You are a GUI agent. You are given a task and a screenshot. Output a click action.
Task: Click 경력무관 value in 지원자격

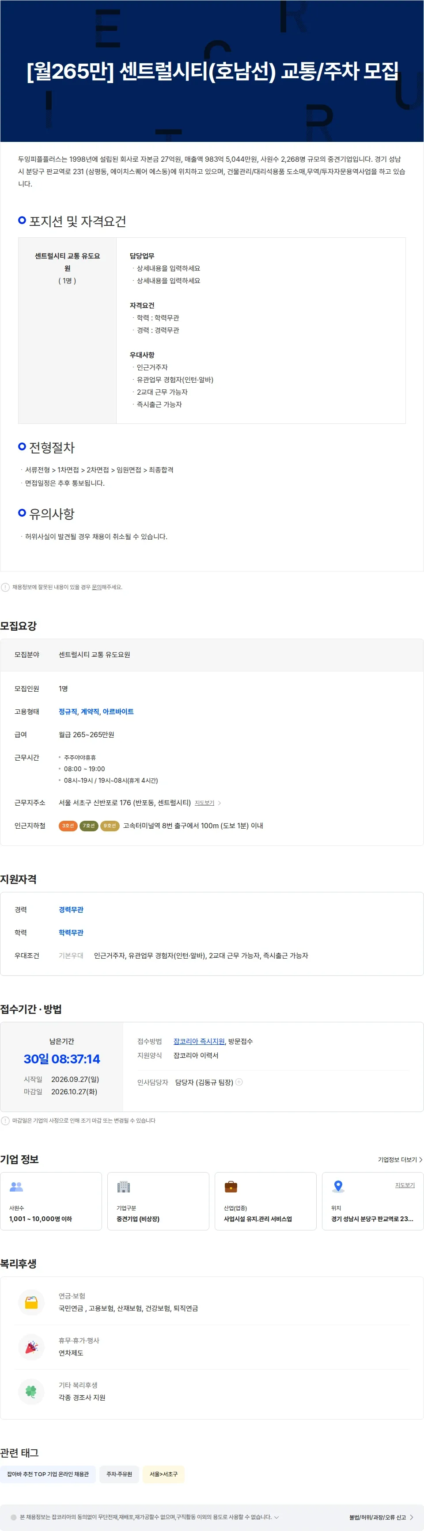pyautogui.click(x=71, y=909)
